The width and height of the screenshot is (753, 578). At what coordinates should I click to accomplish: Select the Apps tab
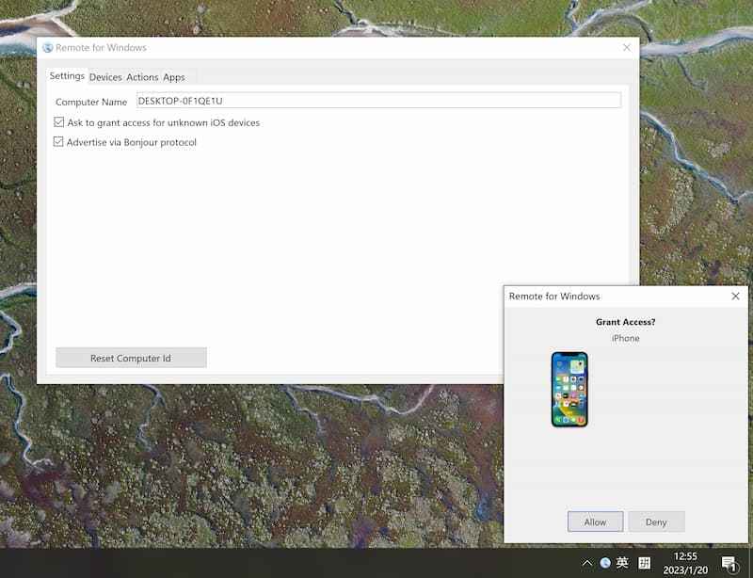point(174,77)
